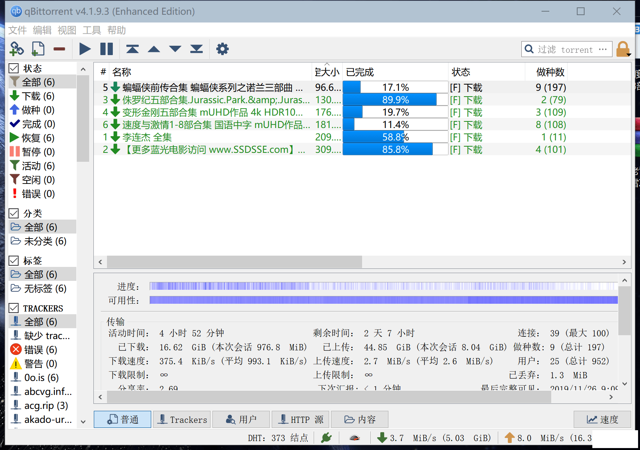Switch to the 用户 tab

[241, 419]
